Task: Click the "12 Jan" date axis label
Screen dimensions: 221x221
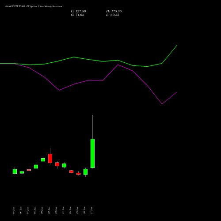Action: (x=49, y=210)
